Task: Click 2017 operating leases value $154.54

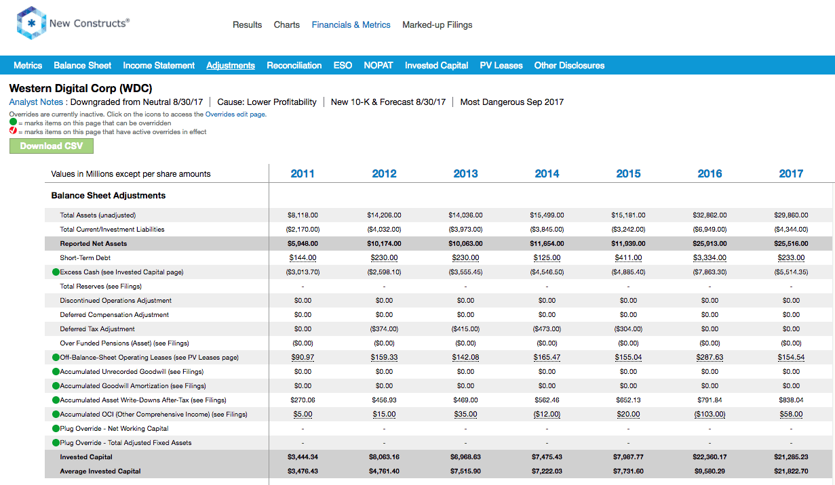Action: 791,358
